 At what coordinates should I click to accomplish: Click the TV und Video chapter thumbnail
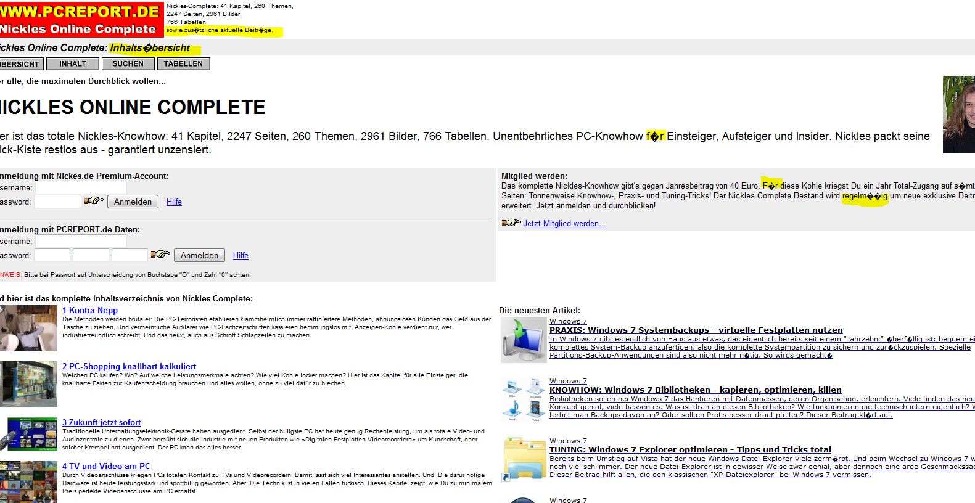(28, 482)
